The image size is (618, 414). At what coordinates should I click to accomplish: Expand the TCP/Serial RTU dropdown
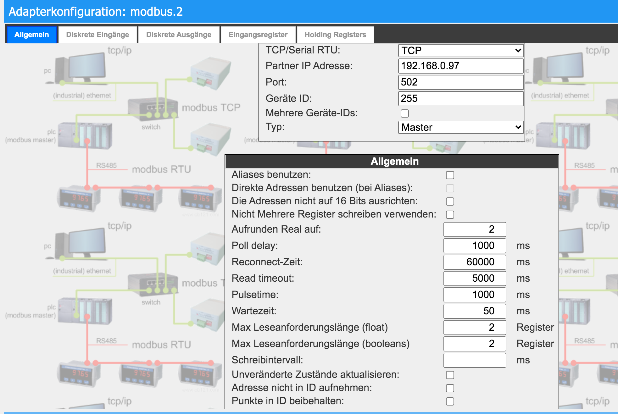[461, 50]
